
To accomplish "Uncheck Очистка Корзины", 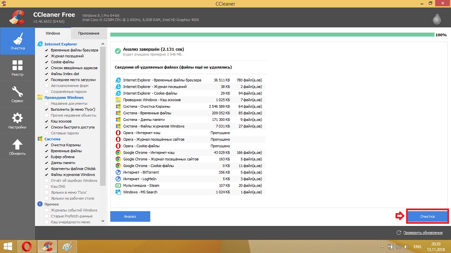I will [x=47, y=145].
